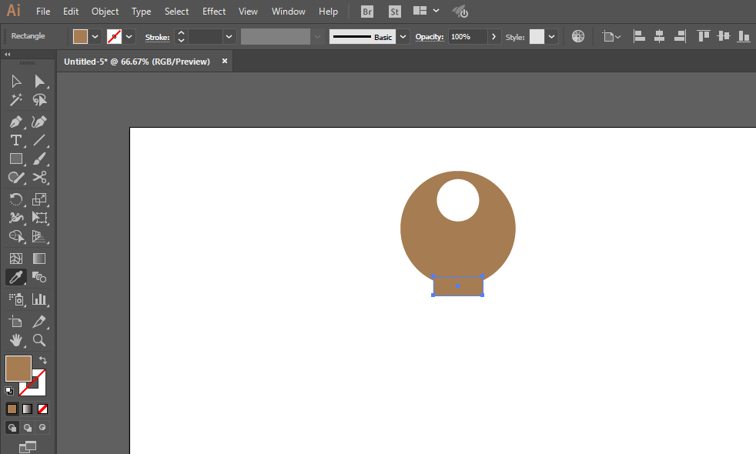The height and width of the screenshot is (454, 756).
Task: Select the Hand tool
Action: [15, 339]
